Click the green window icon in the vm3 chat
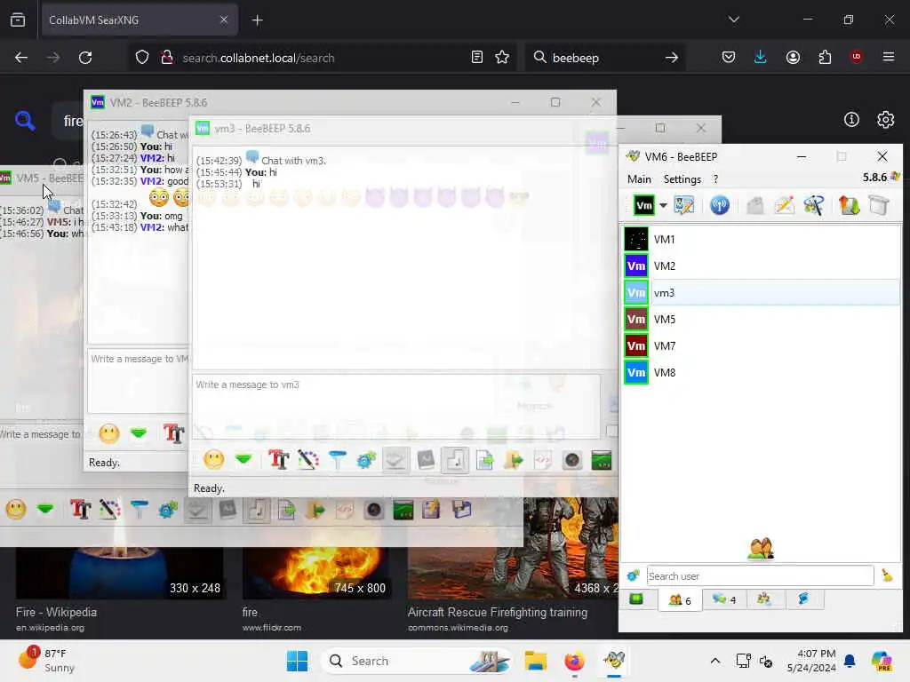Image resolution: width=910 pixels, height=682 pixels. click(x=602, y=461)
